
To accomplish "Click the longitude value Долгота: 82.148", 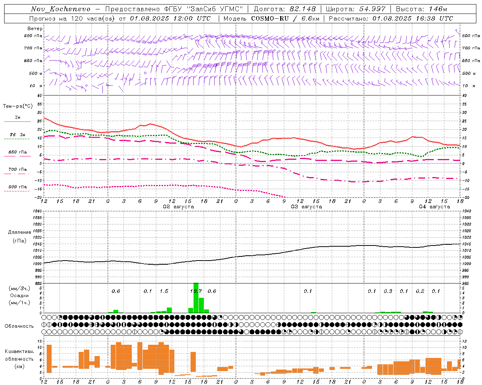I will (x=285, y=9).
